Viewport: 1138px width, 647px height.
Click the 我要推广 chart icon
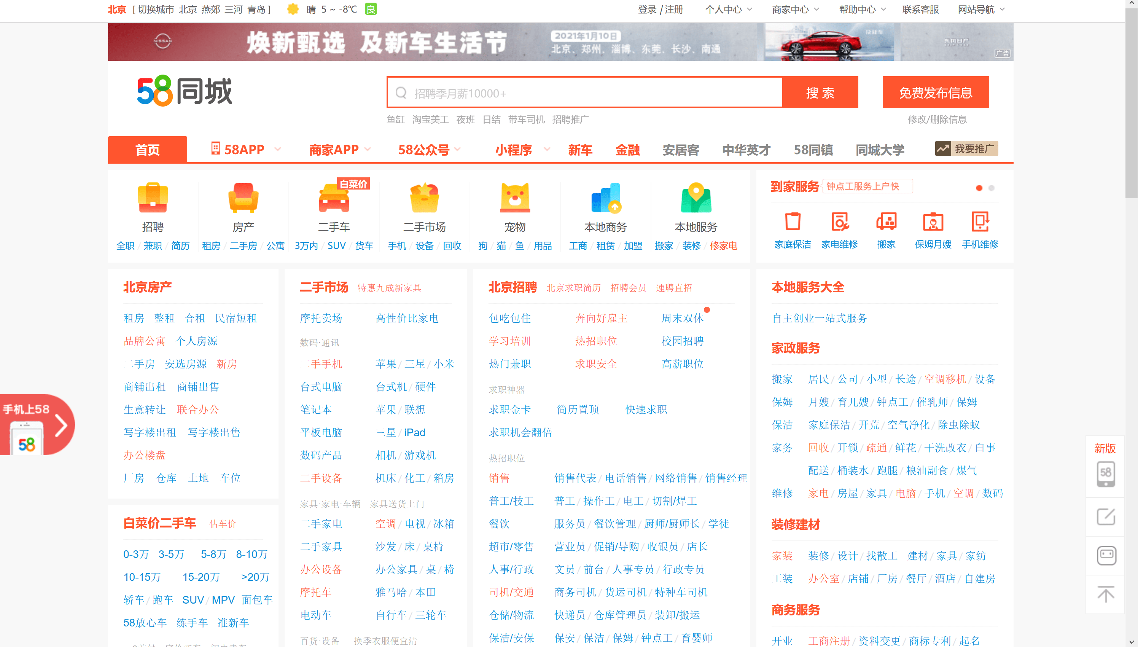coord(942,148)
